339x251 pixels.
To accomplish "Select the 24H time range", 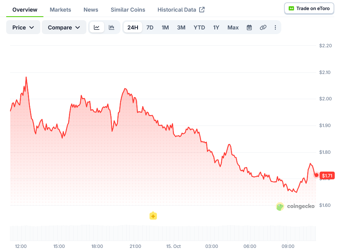I will coord(133,28).
